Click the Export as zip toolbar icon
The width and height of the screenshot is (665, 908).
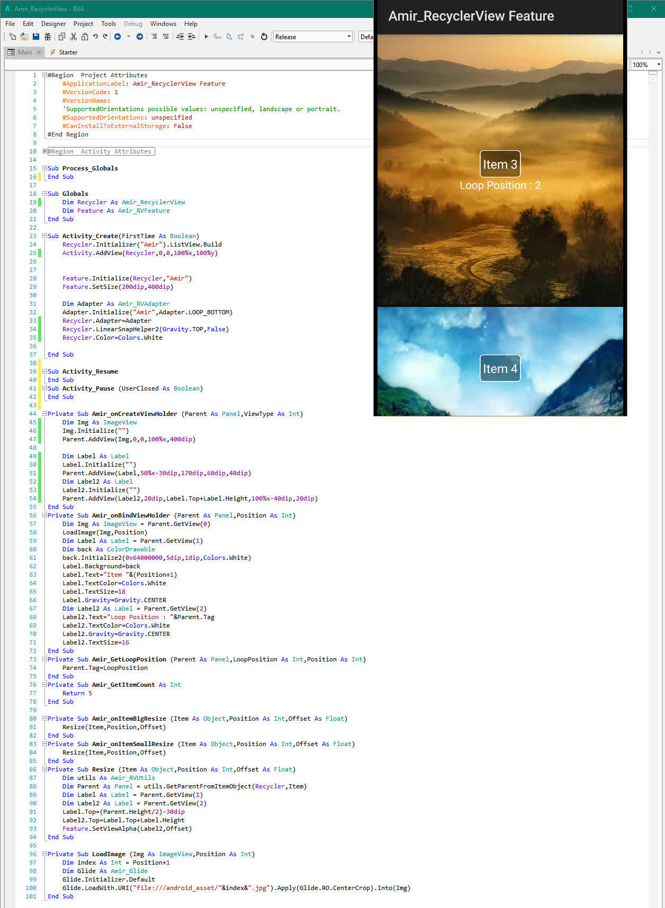[x=48, y=37]
